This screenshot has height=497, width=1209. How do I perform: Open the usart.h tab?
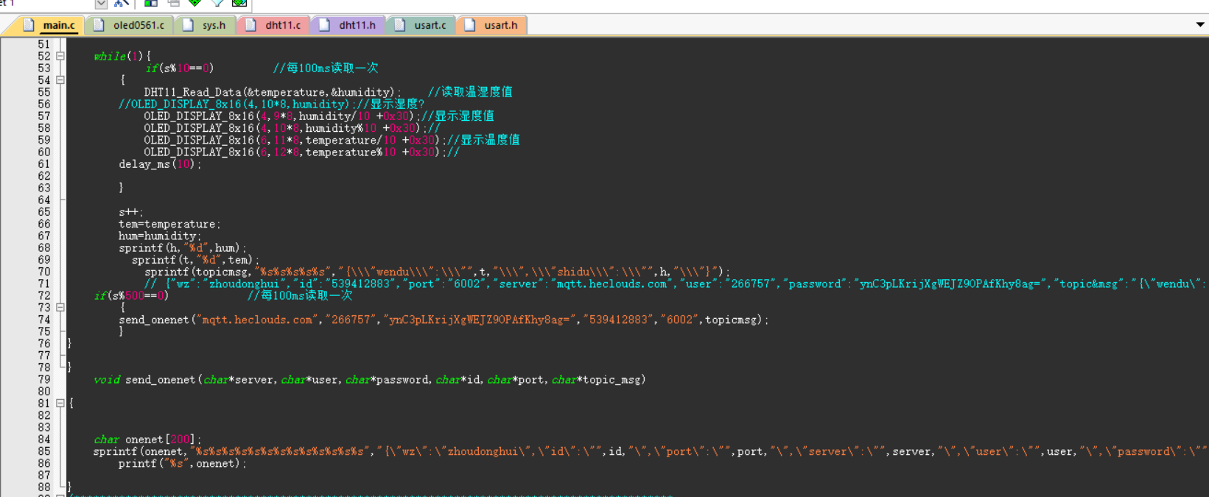point(492,25)
